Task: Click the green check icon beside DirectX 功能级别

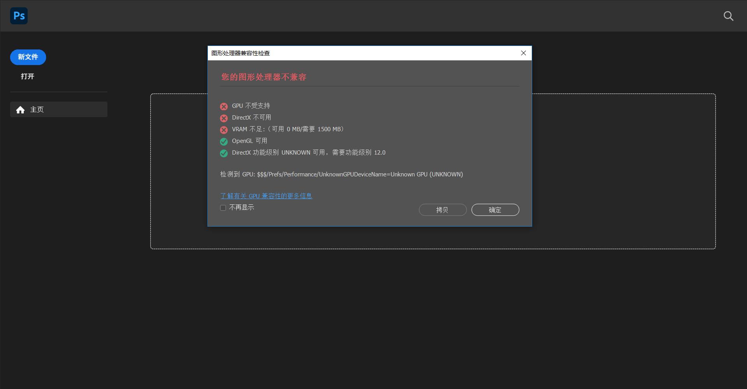Action: 224,153
